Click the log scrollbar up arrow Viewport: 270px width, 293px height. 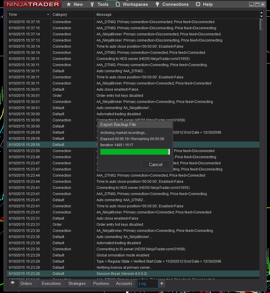[x=262, y=13]
